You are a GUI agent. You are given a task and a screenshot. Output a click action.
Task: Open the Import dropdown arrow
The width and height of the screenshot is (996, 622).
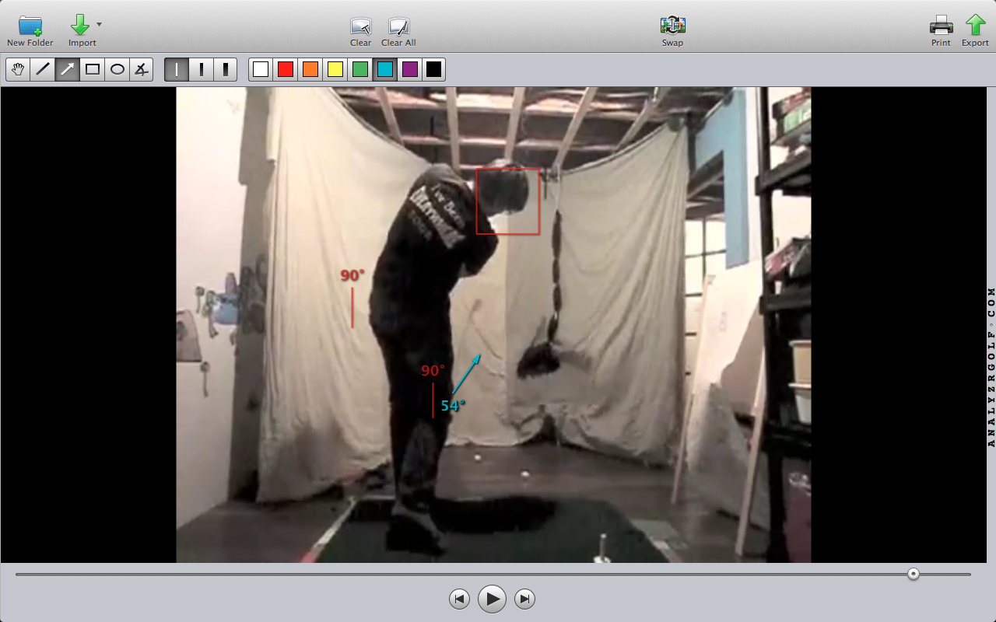(x=99, y=25)
